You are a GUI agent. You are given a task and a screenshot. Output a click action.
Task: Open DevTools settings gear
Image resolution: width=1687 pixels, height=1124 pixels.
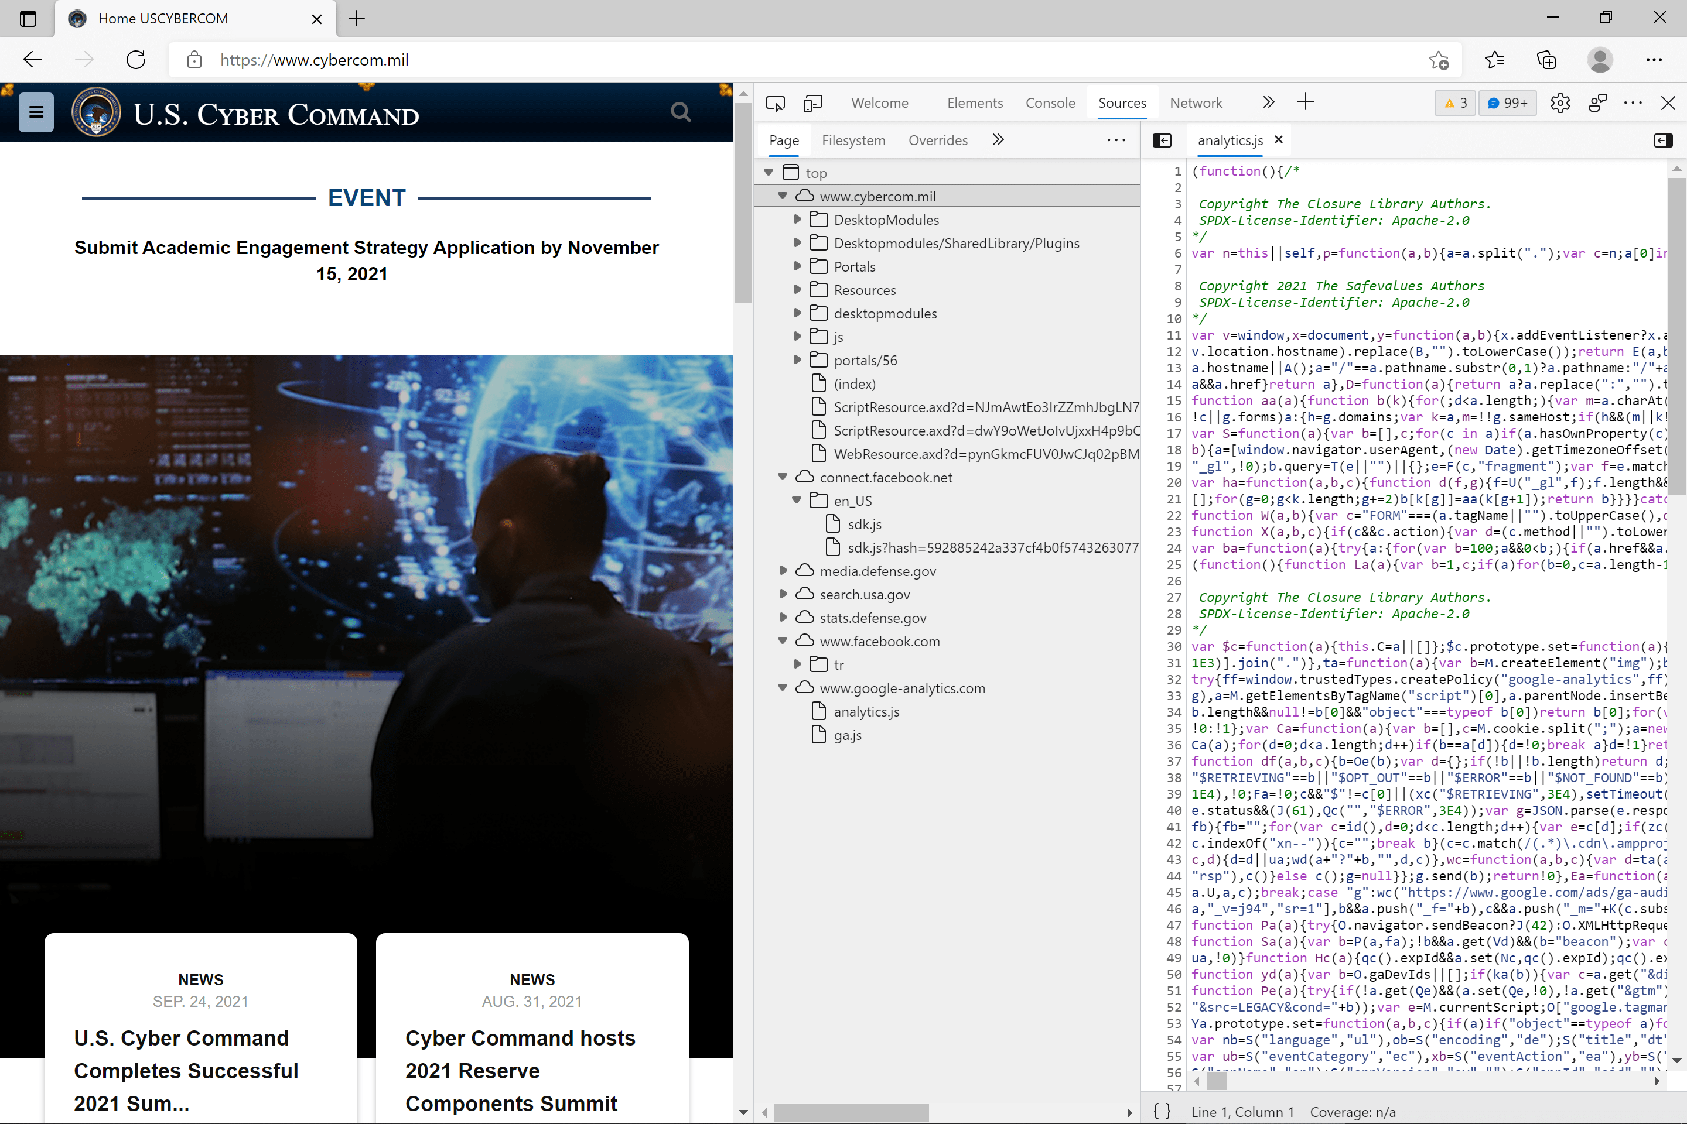coord(1559,103)
